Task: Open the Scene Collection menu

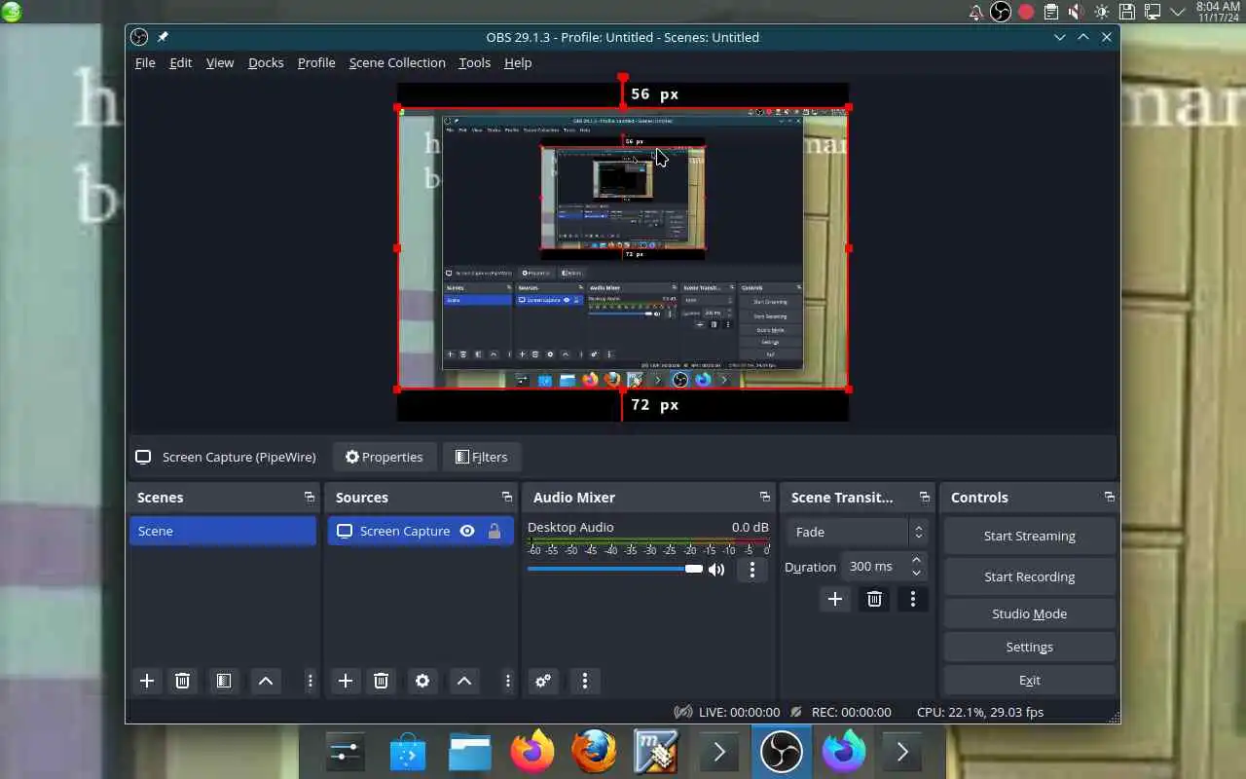Action: 397,62
